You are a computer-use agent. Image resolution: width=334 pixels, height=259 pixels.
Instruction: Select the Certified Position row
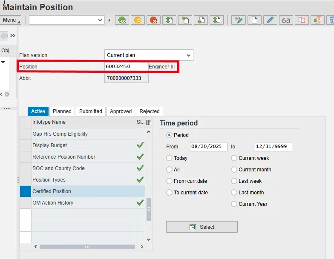[x=83, y=191]
